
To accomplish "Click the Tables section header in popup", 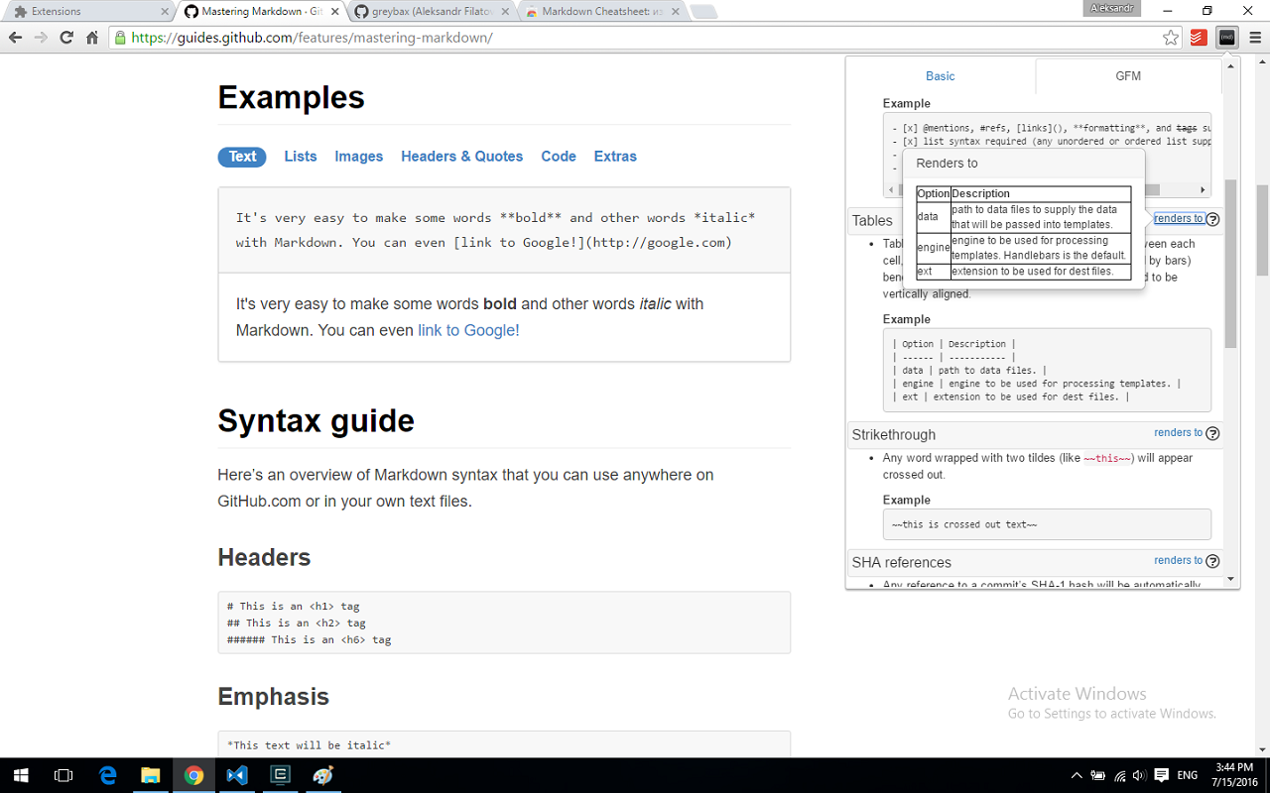I will (1035, 220).
